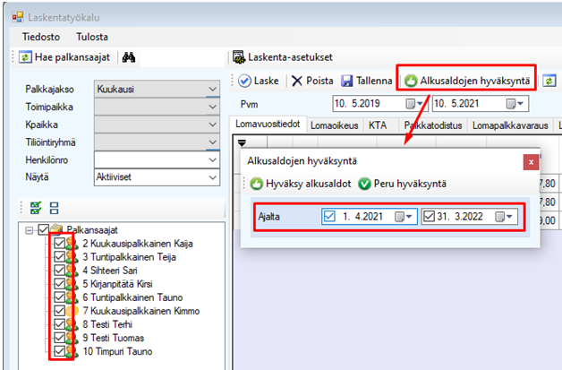The height and width of the screenshot is (370, 562).
Task: Click the Poista delete icon
Action: 298,81
